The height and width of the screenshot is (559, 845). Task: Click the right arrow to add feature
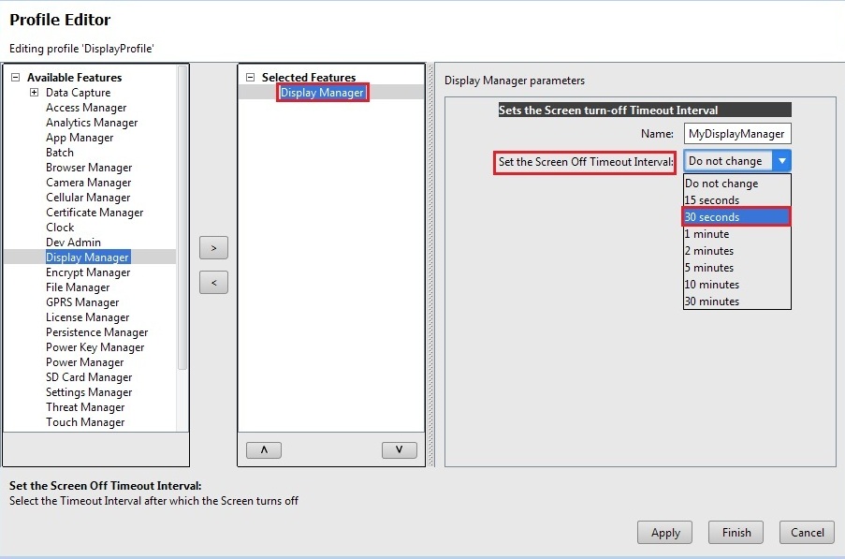(x=213, y=247)
